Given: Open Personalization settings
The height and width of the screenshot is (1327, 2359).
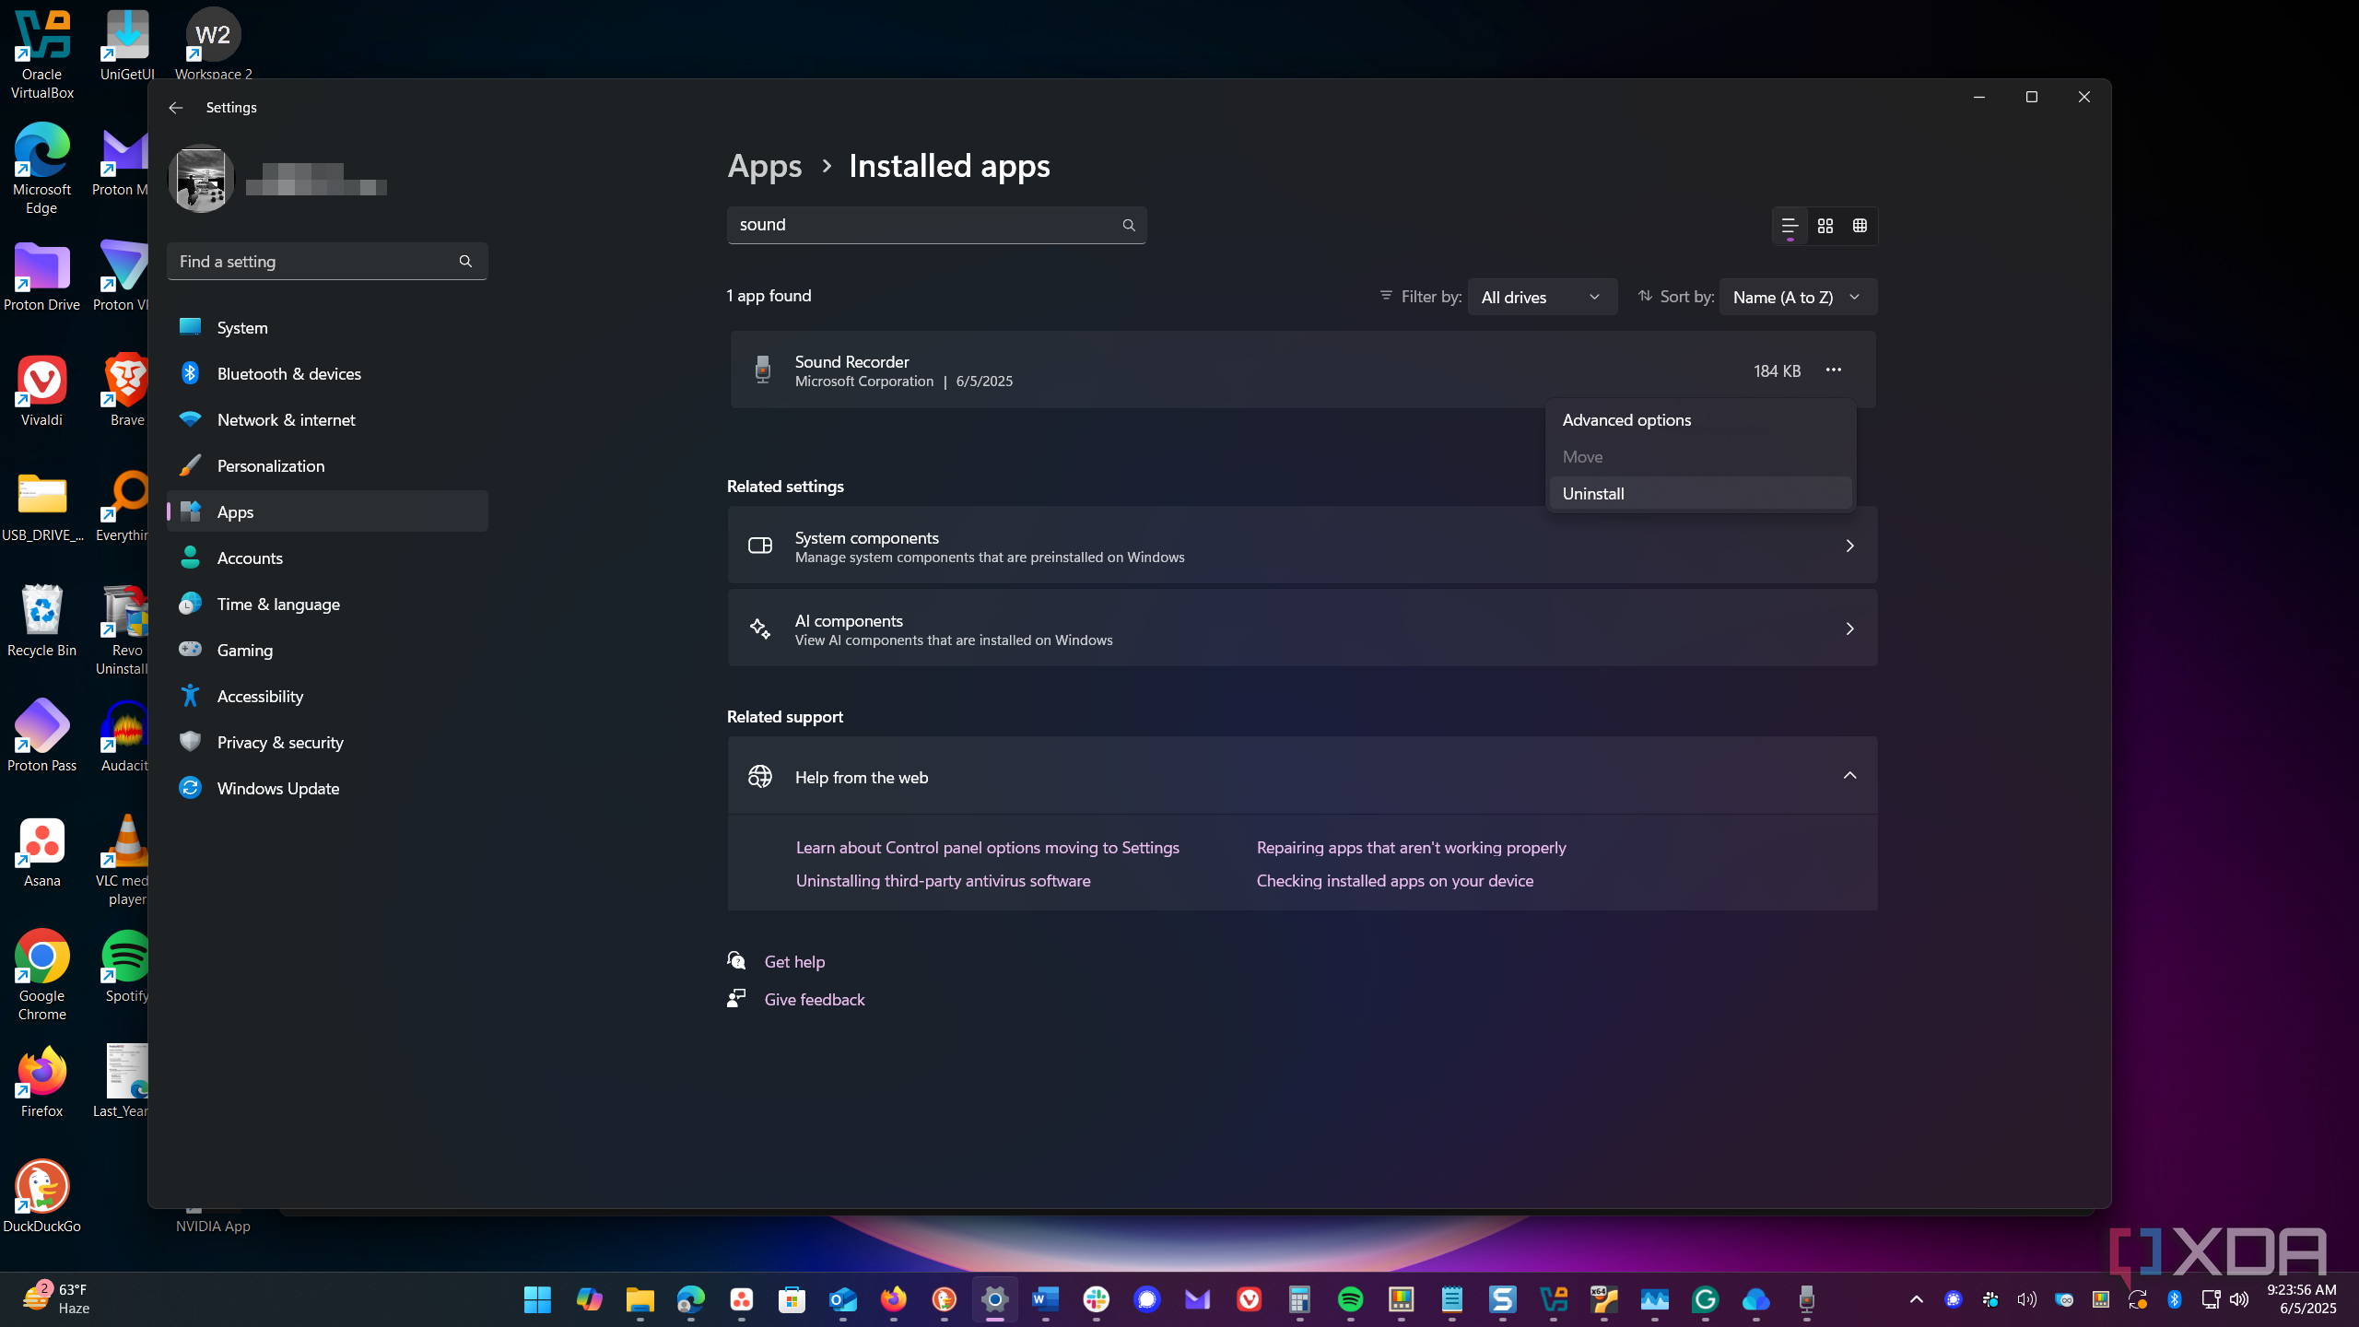Looking at the screenshot, I should (327, 466).
